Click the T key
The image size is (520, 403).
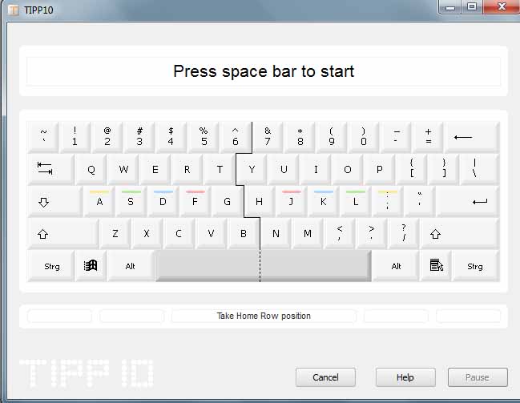point(220,169)
